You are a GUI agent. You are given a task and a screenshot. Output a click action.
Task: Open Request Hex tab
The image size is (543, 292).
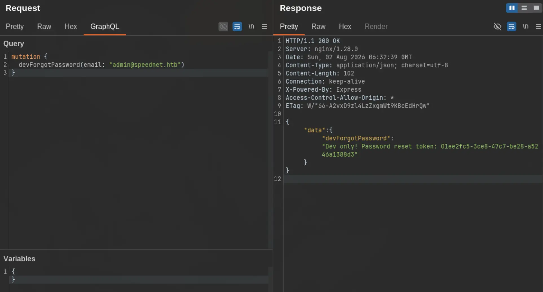tap(70, 26)
